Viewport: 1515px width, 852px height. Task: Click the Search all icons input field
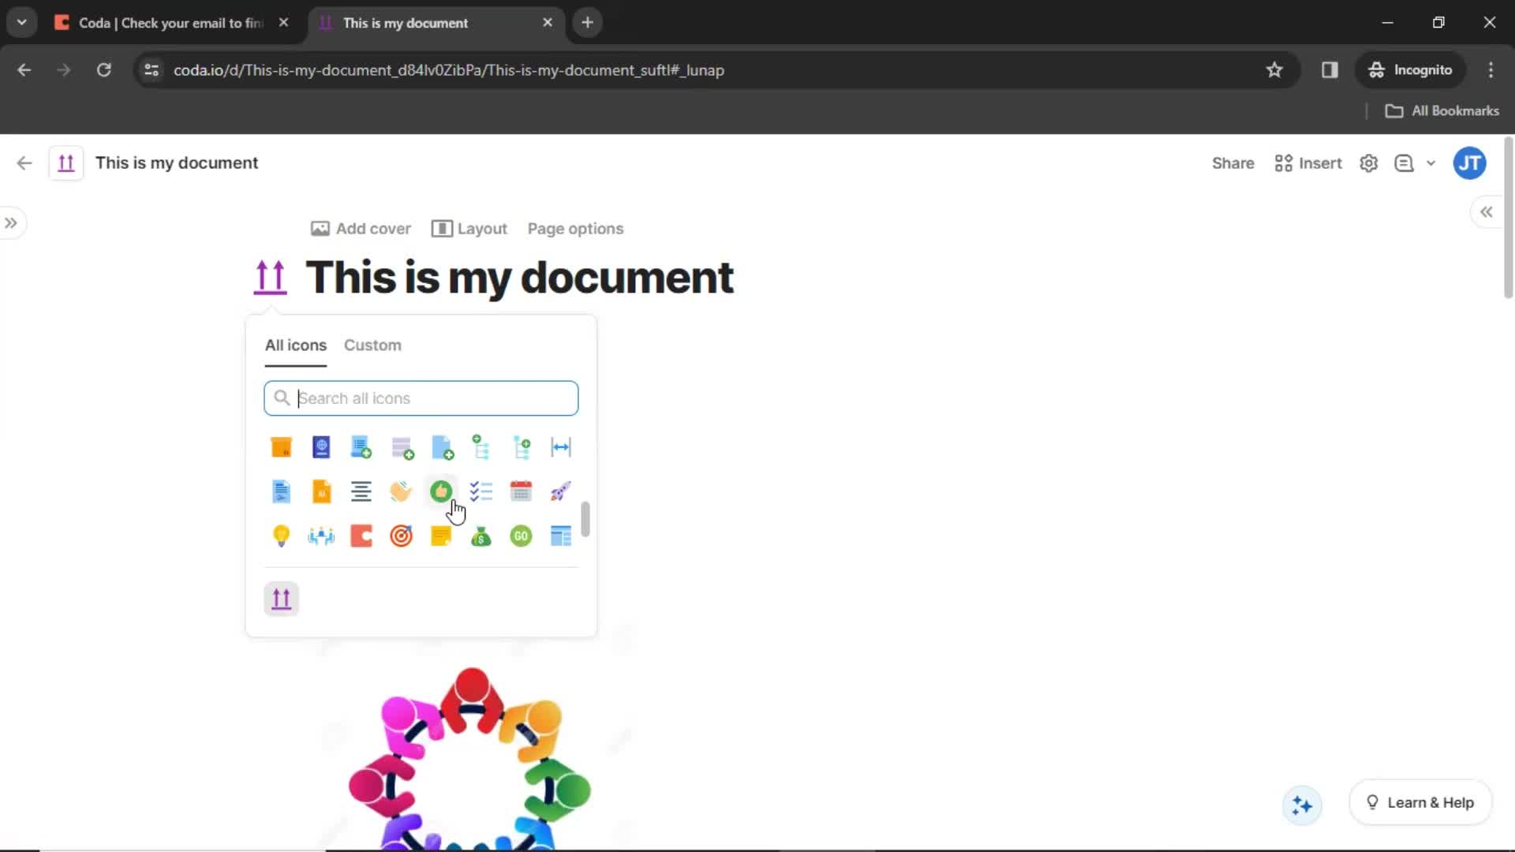[421, 398]
